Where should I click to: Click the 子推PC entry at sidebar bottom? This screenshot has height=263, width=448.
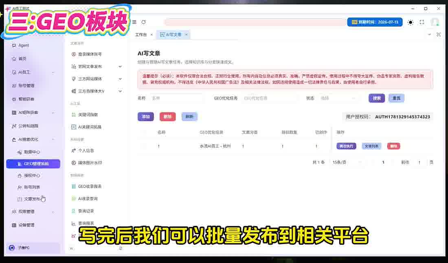coord(33,248)
